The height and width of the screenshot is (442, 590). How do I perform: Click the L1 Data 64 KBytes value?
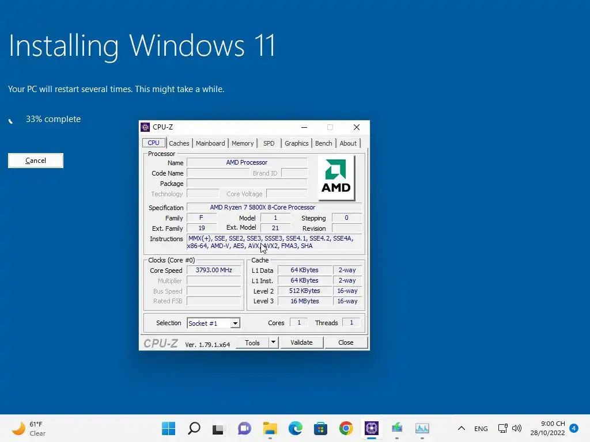click(x=304, y=270)
